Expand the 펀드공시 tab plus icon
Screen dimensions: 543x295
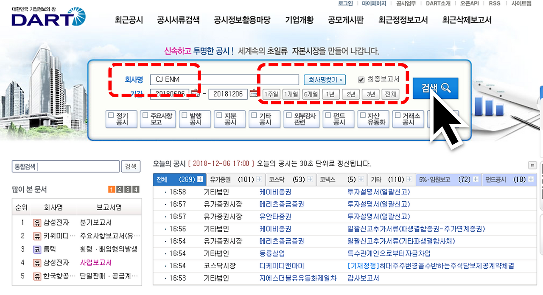530,180
